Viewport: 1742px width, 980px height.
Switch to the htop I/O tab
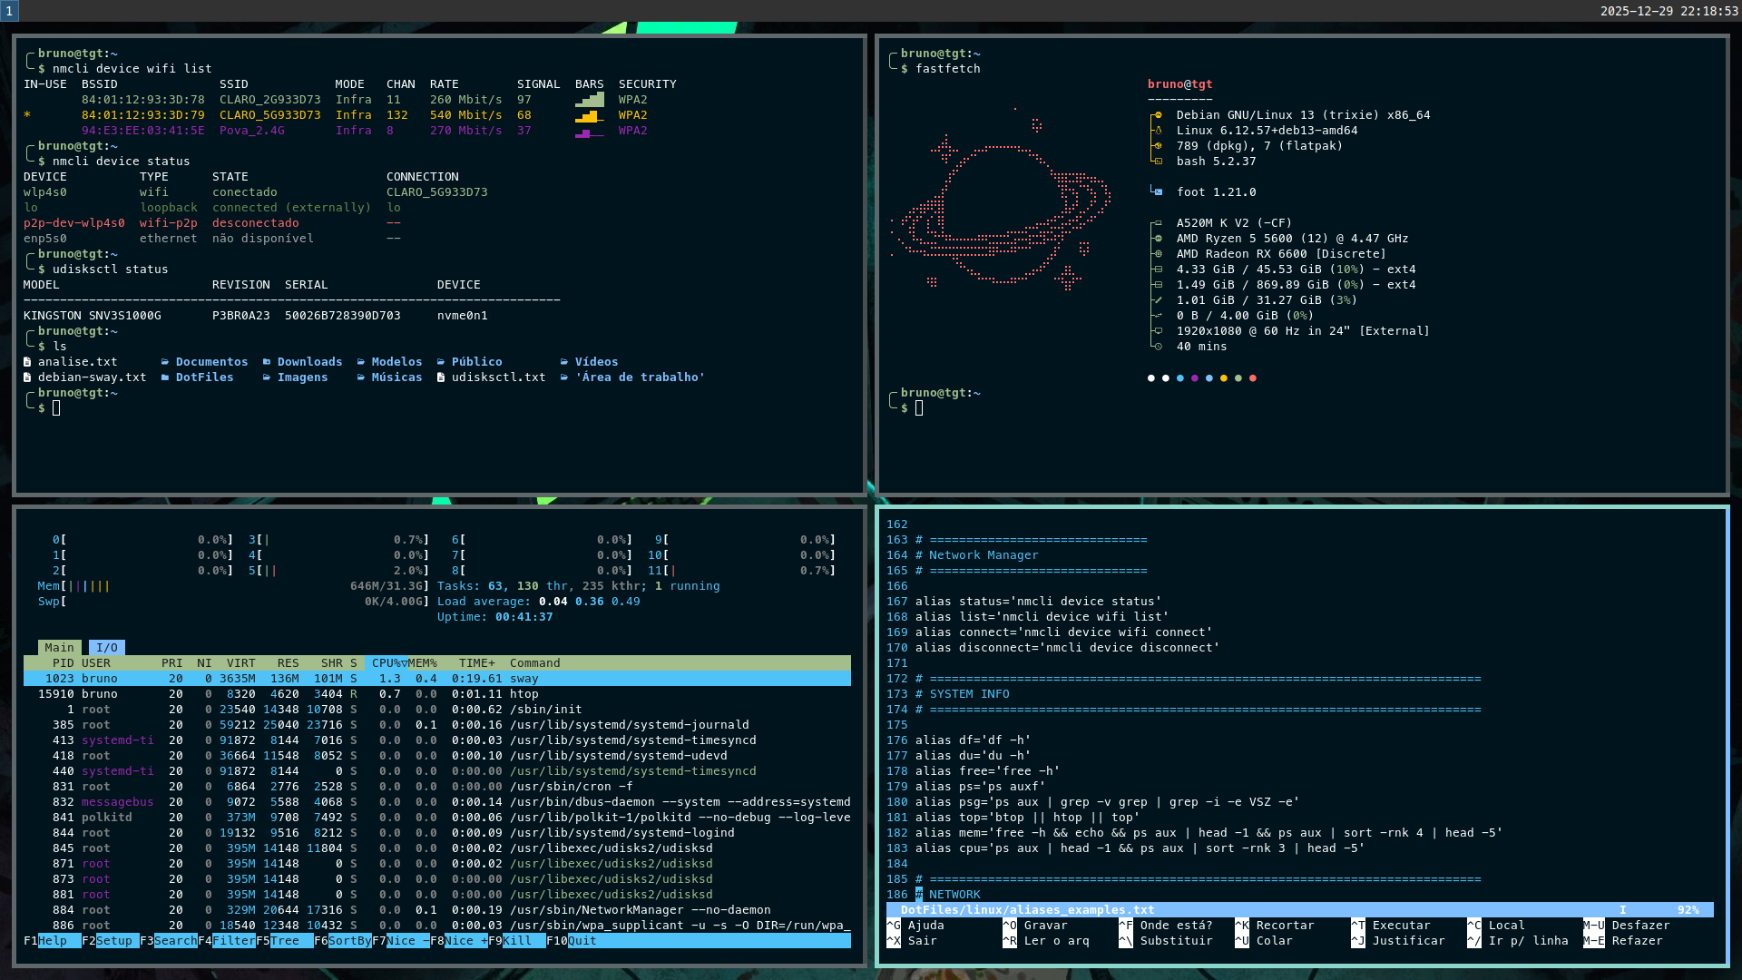(107, 648)
